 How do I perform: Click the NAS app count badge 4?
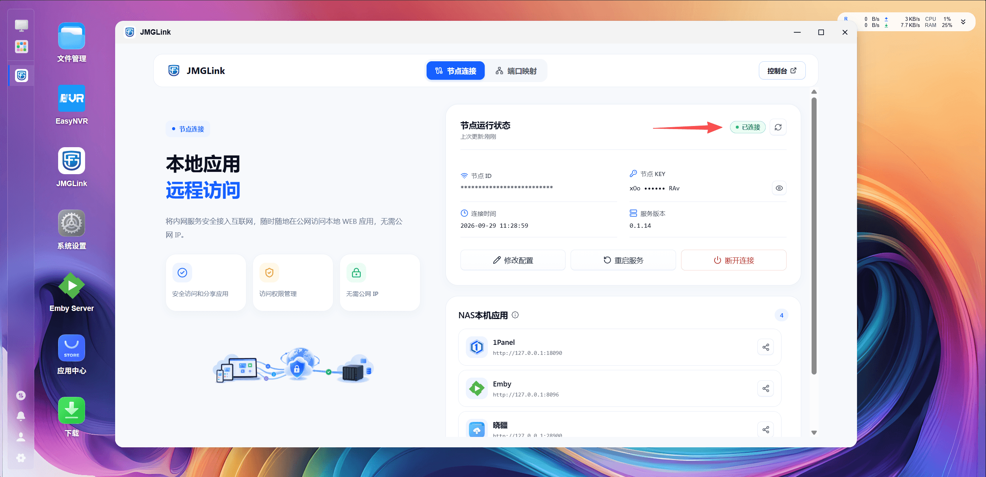(x=782, y=315)
